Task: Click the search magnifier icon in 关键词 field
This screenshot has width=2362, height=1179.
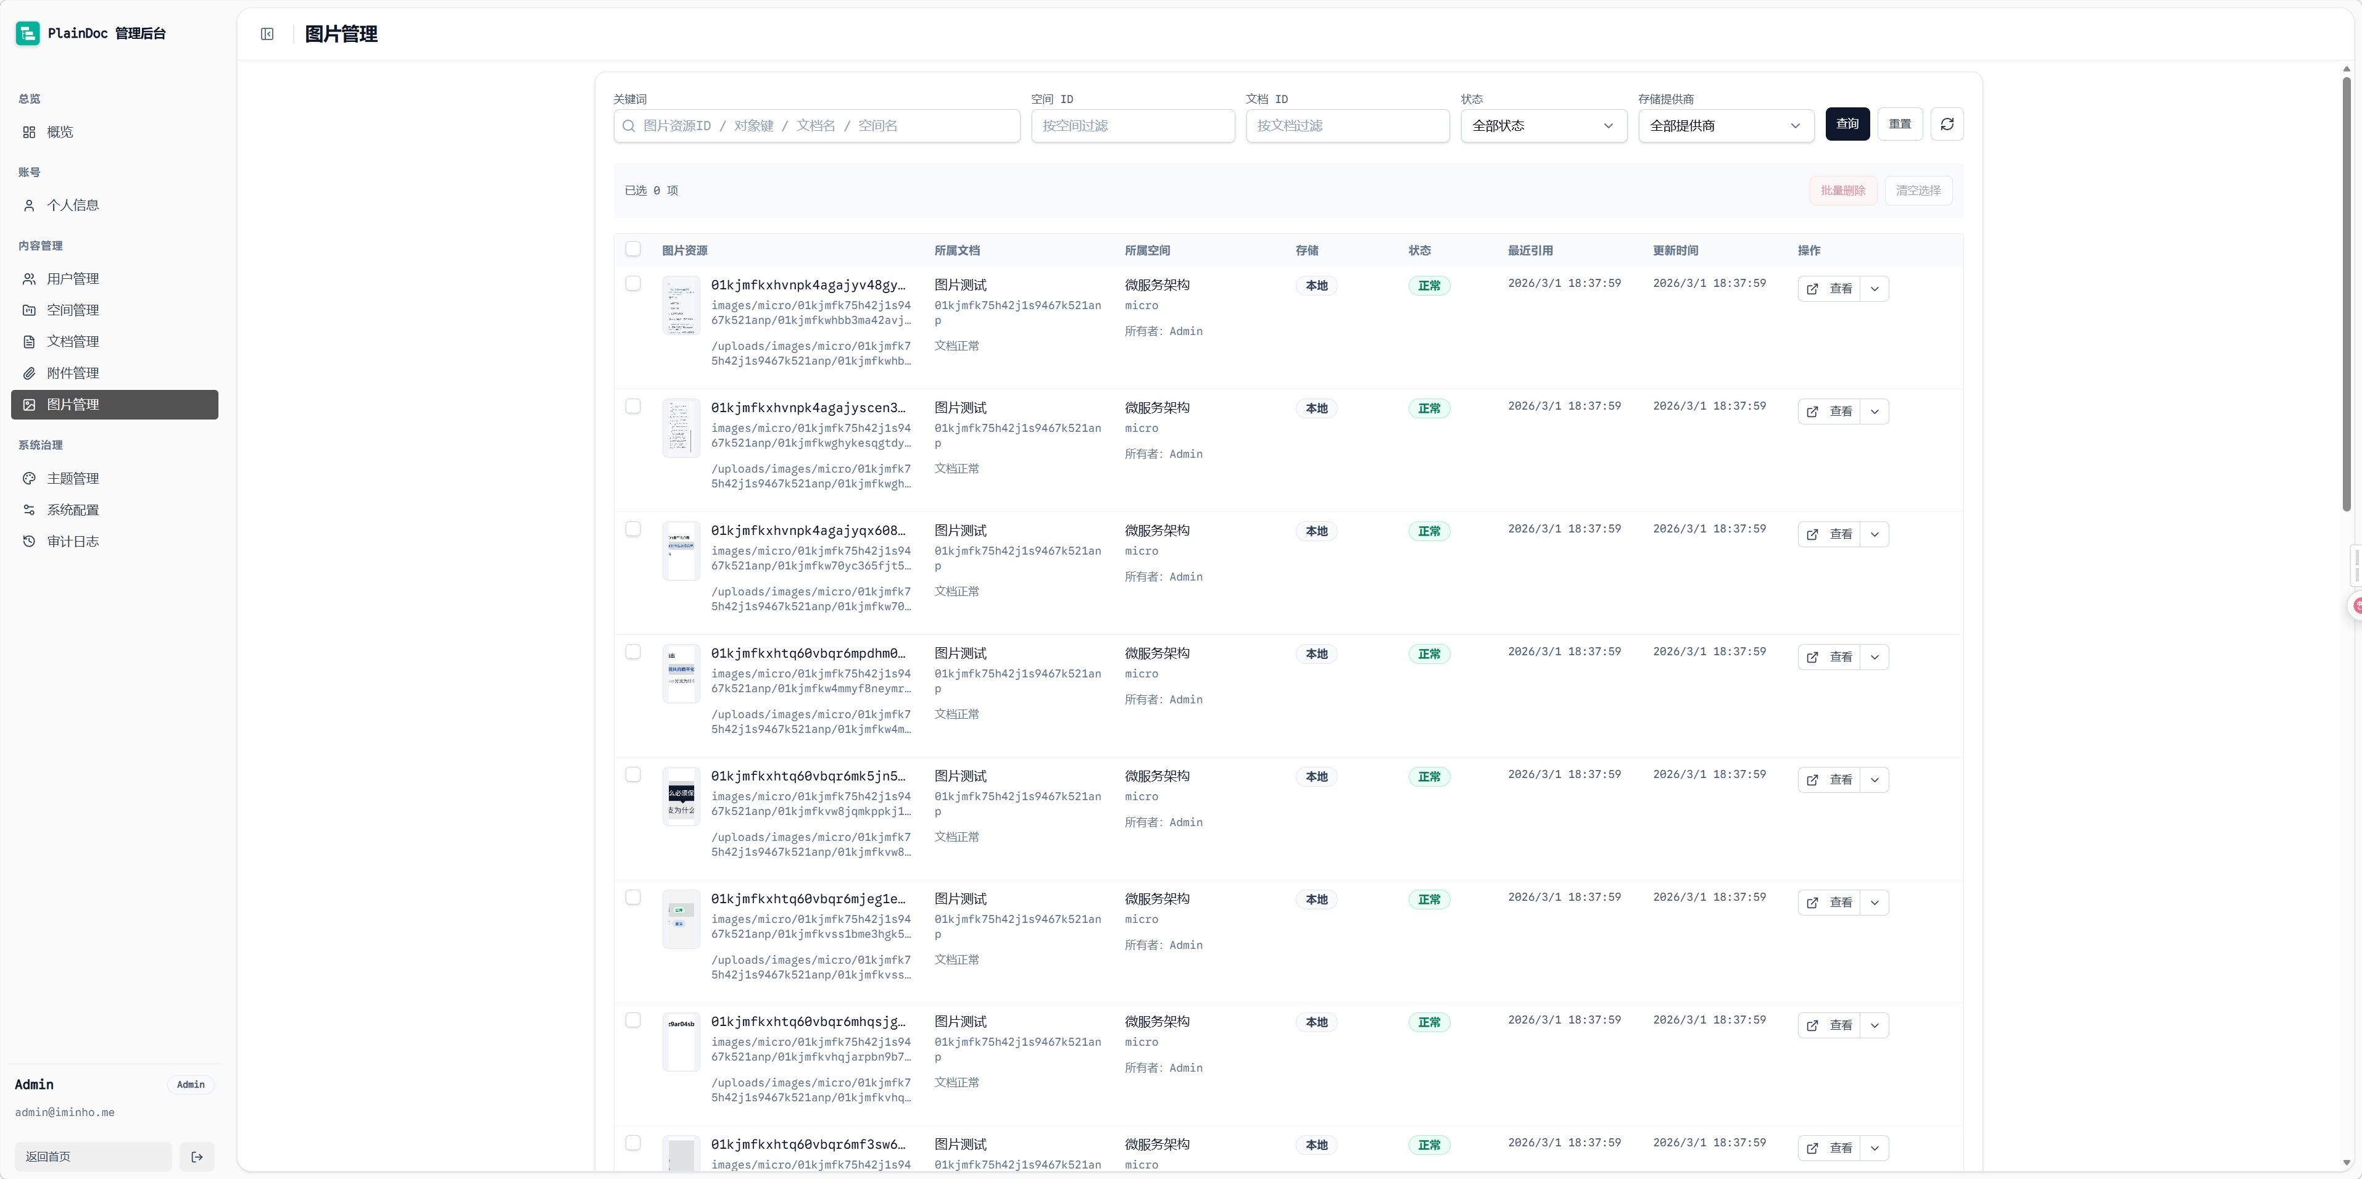Action: pos(628,126)
